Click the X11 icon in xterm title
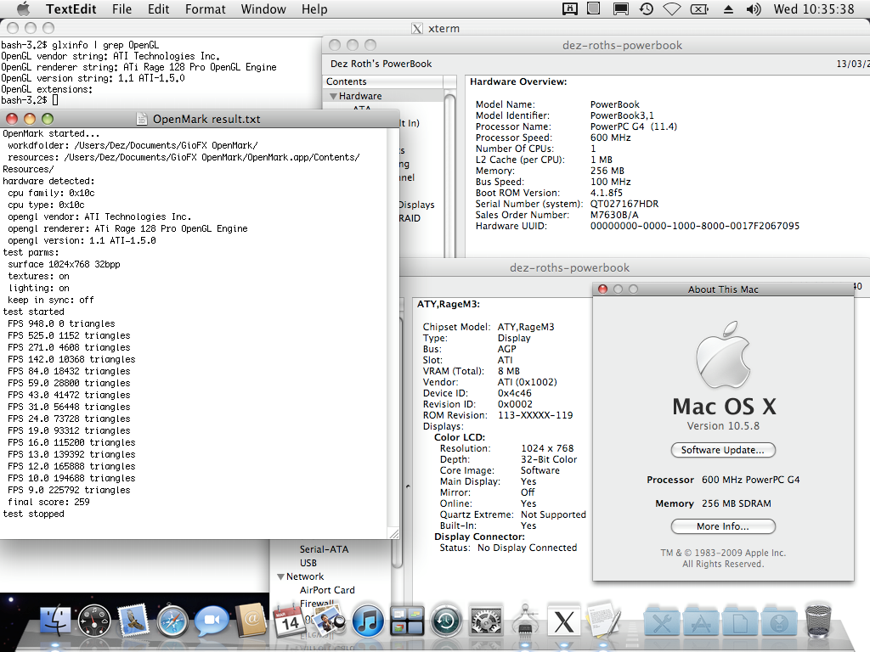 click(x=416, y=28)
